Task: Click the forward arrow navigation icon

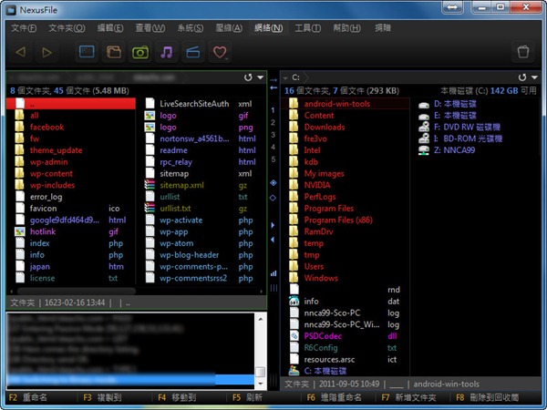Action: pos(47,53)
